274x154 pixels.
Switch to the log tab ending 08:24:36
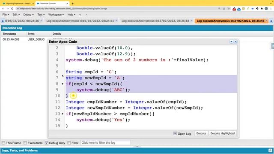pos(22,21)
